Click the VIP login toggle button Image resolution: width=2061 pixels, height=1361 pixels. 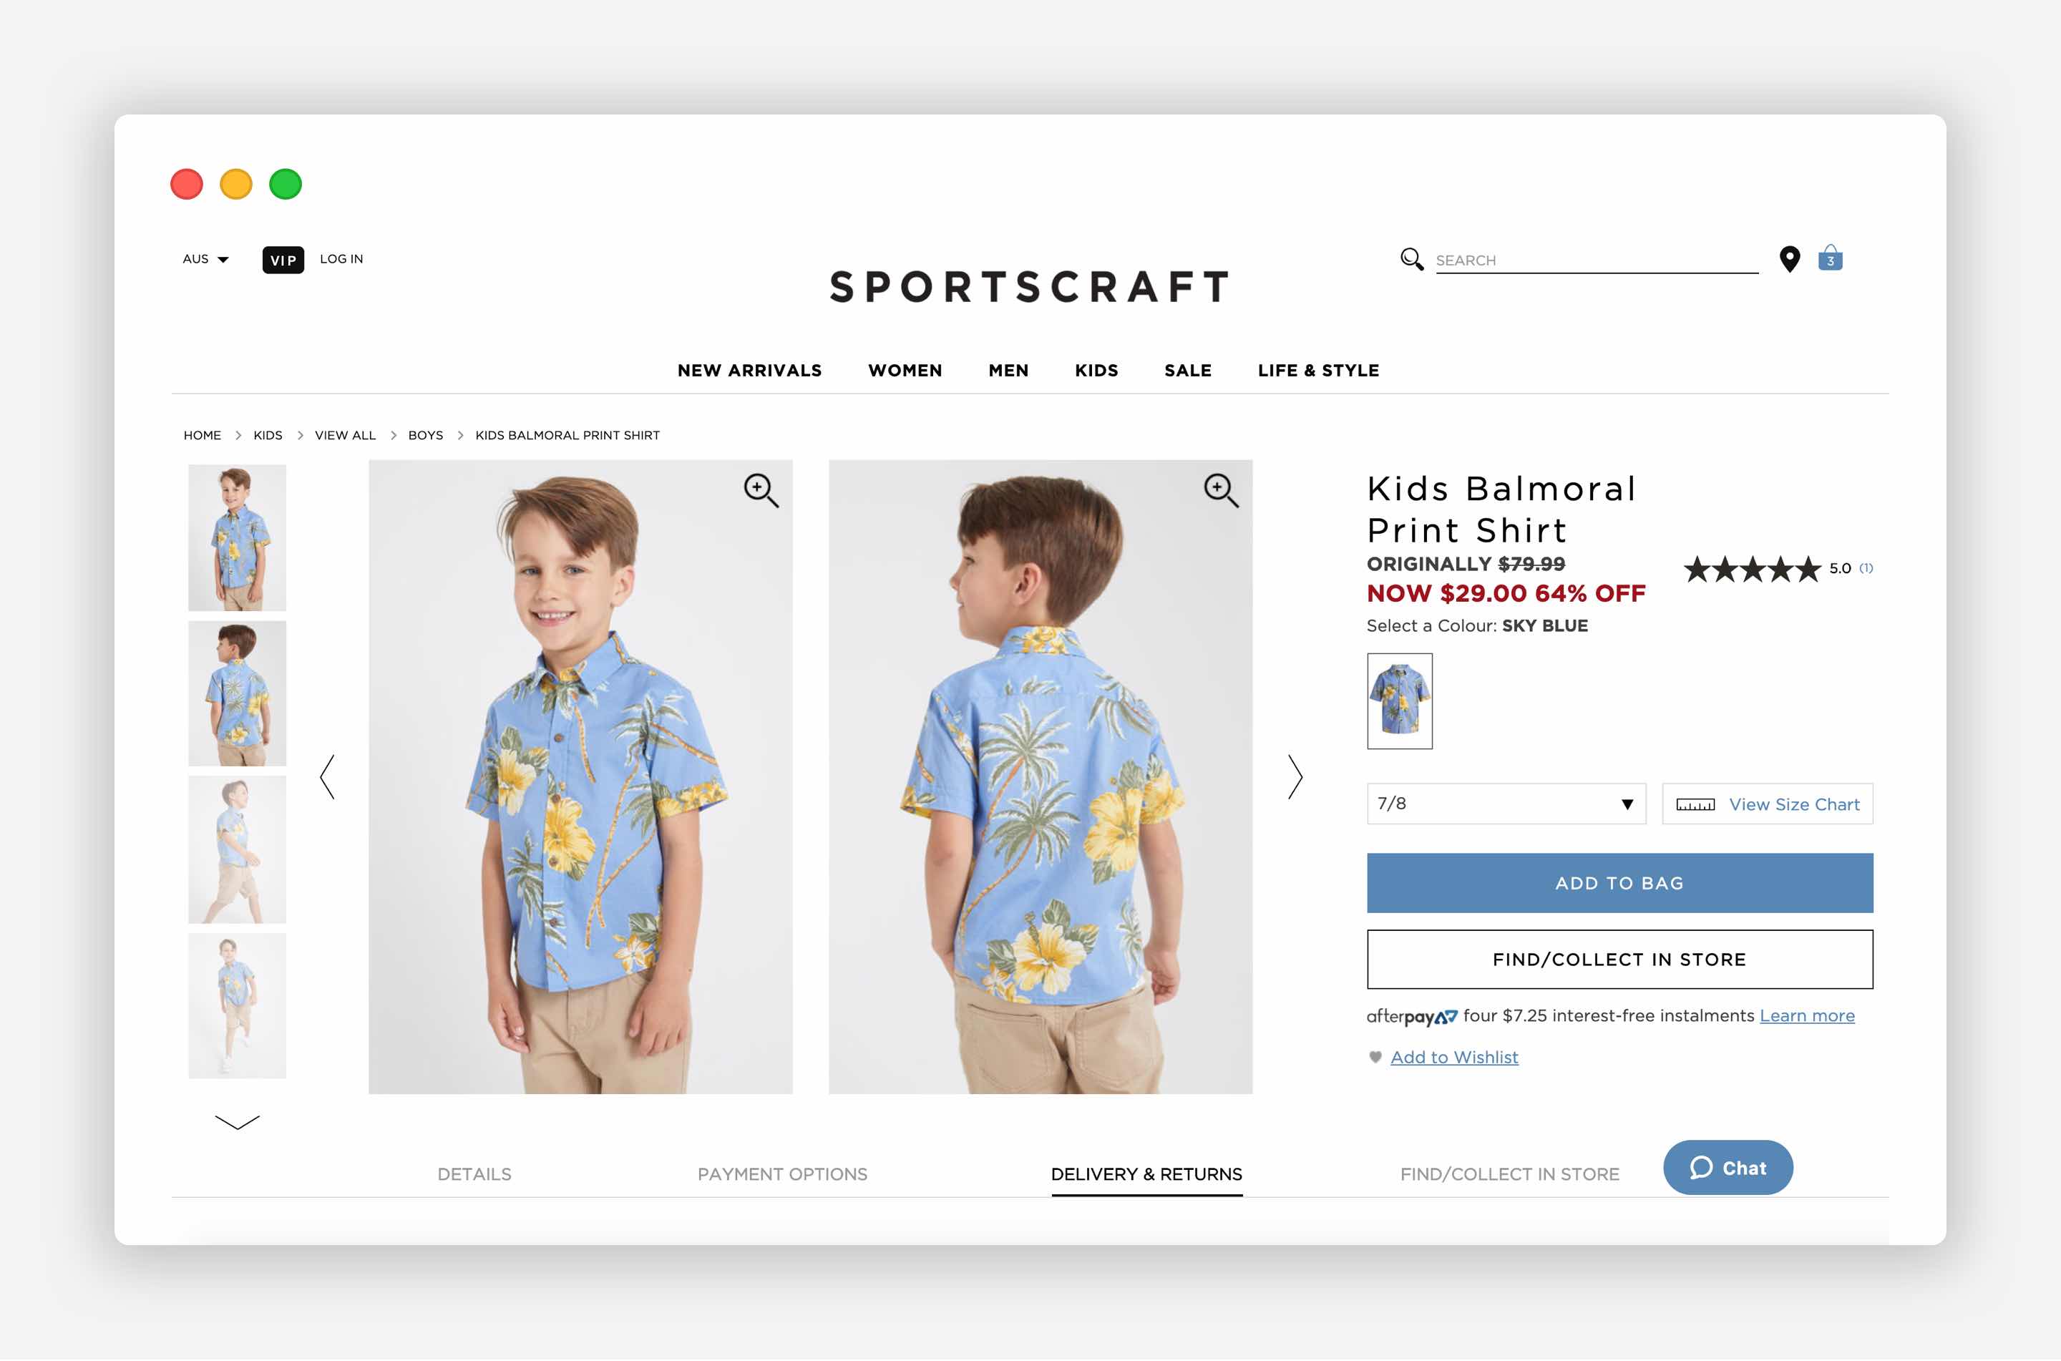[283, 258]
